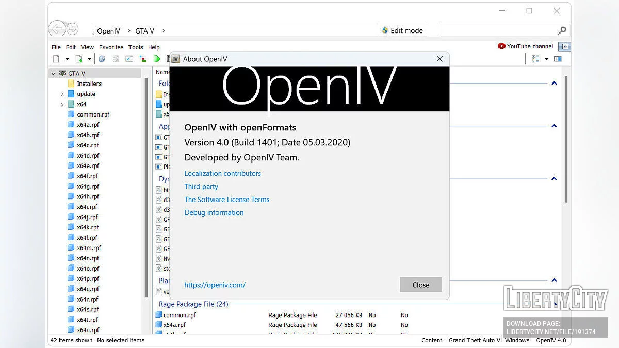Click the Back navigation arrow
619x348 pixels.
coord(57,29)
